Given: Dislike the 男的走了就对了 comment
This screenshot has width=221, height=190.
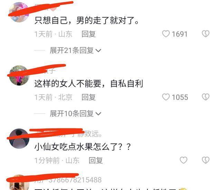Looking at the screenshot, I should point(206,34).
